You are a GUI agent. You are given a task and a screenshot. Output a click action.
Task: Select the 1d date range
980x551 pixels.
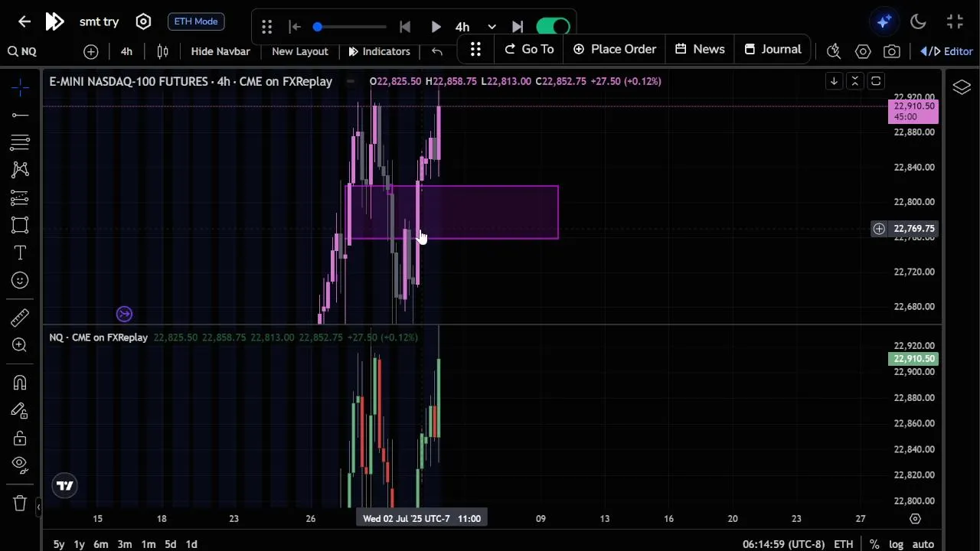191,544
